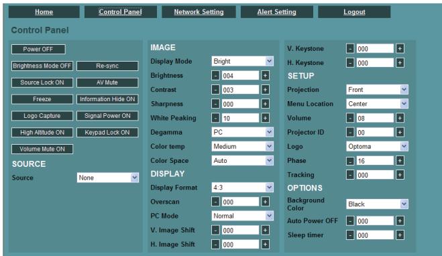This screenshot has width=442, height=256.
Task: Click the White Peaking value field
Action: (240, 118)
